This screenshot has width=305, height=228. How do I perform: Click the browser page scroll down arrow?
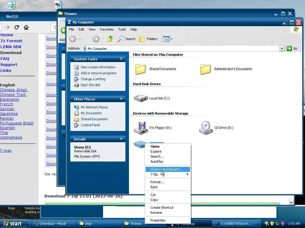tap(291, 202)
